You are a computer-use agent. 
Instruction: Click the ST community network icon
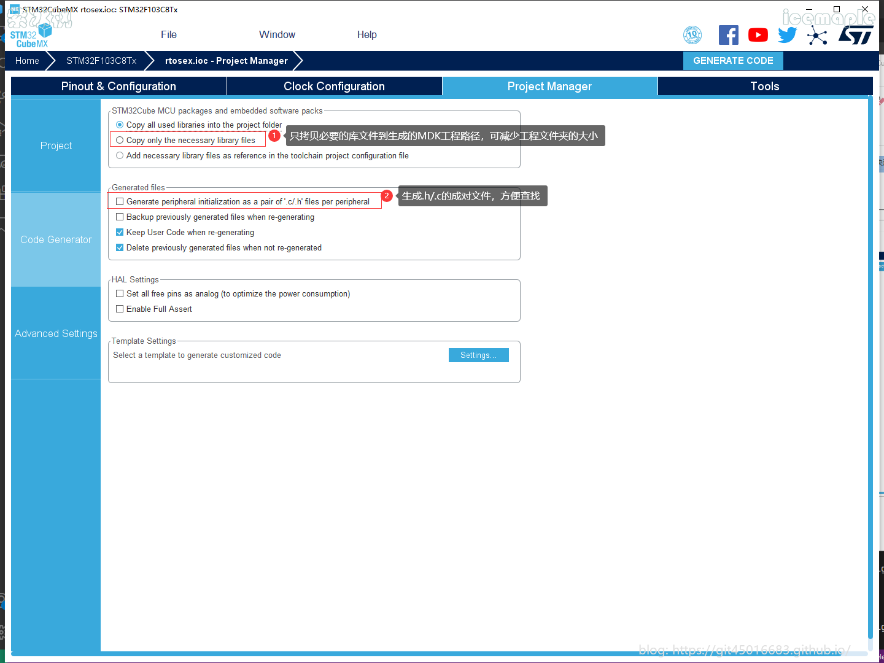[x=817, y=36]
